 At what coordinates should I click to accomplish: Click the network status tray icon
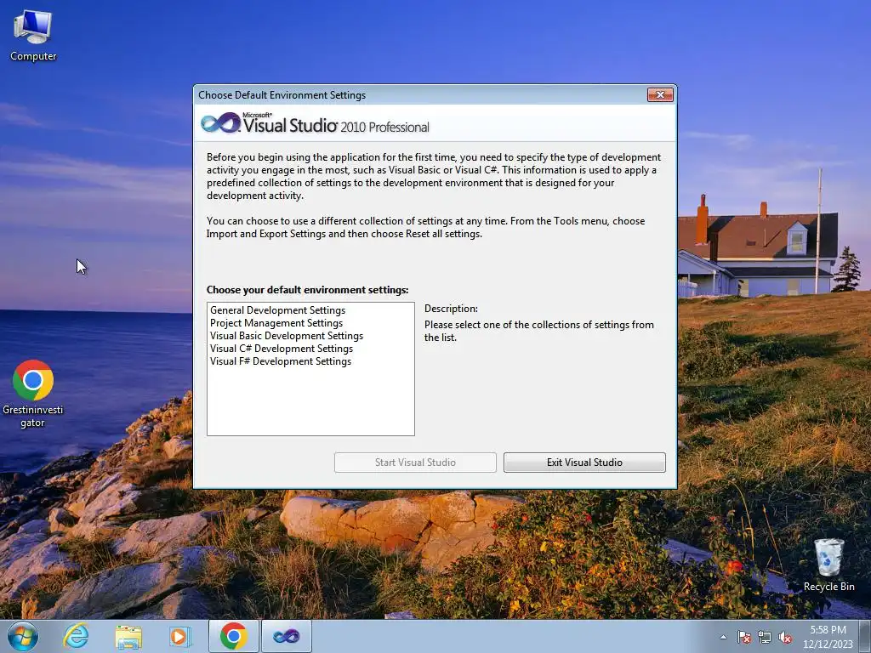(x=765, y=637)
